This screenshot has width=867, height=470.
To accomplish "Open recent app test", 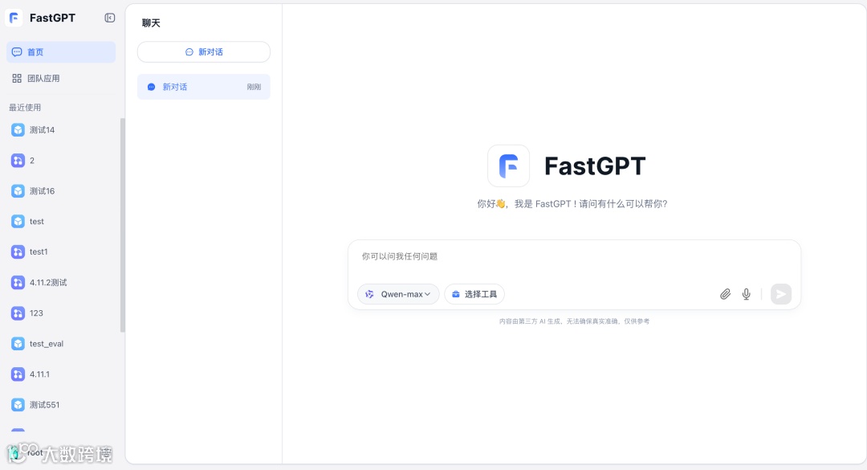I will pos(61,222).
